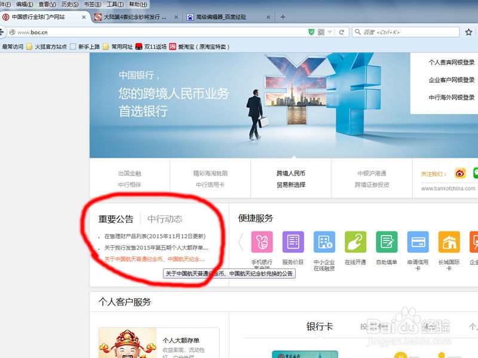This screenshot has height=358, width=478.
Task: Open a new tab with plus button
Action: (x=283, y=17)
